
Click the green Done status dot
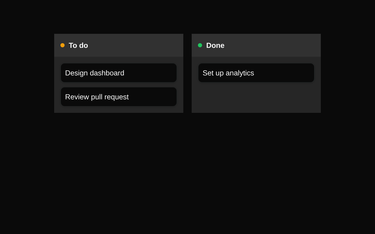200,45
